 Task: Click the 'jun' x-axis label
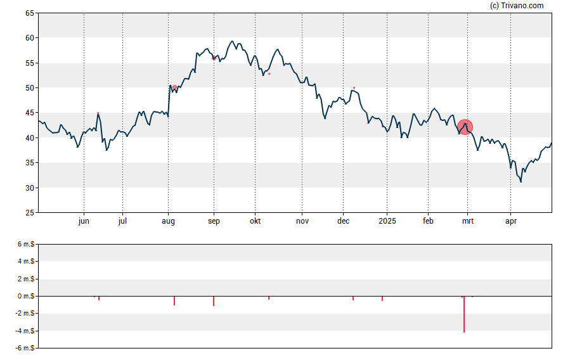coord(84,221)
